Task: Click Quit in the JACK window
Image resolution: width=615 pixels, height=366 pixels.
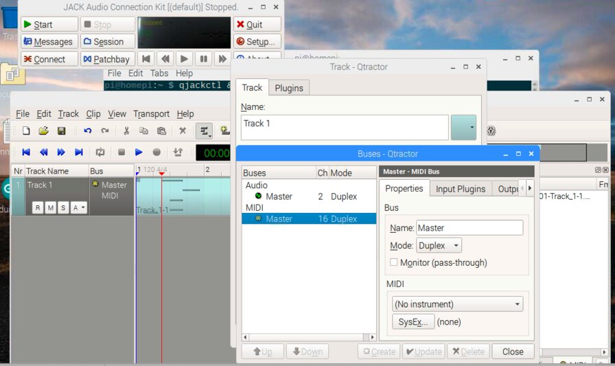Action: pyautogui.click(x=257, y=24)
